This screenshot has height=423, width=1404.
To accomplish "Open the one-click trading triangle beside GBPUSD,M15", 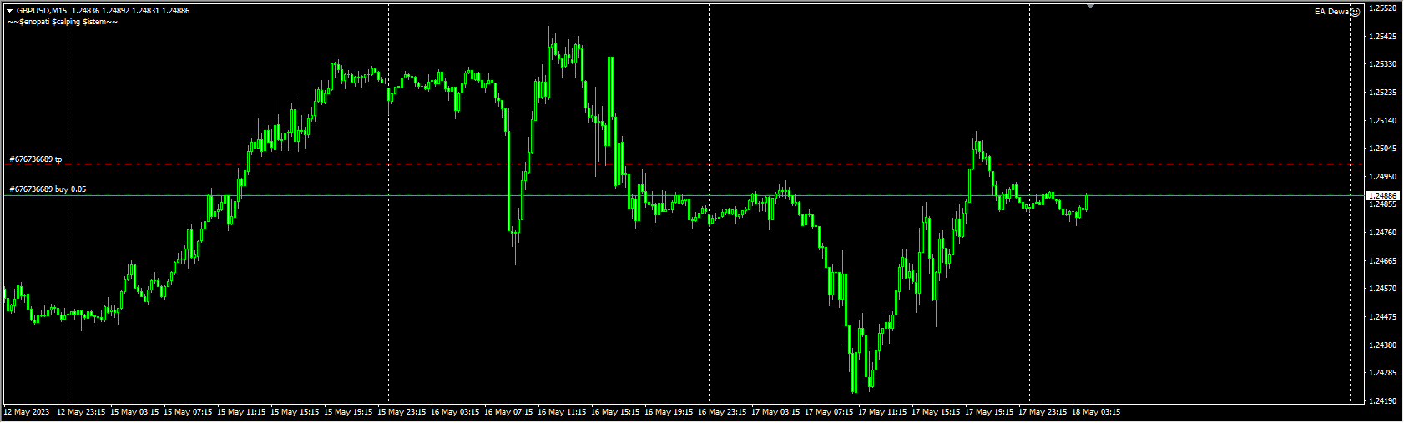I will point(10,11).
